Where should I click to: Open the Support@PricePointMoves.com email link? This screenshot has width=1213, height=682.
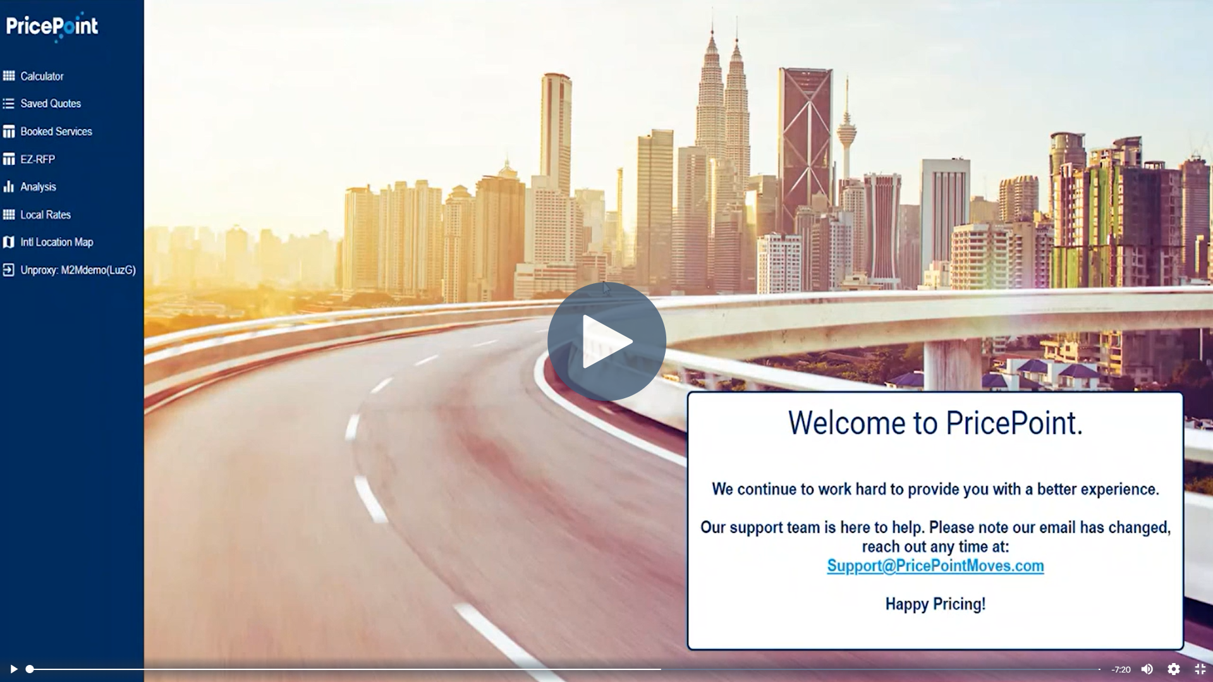click(936, 566)
